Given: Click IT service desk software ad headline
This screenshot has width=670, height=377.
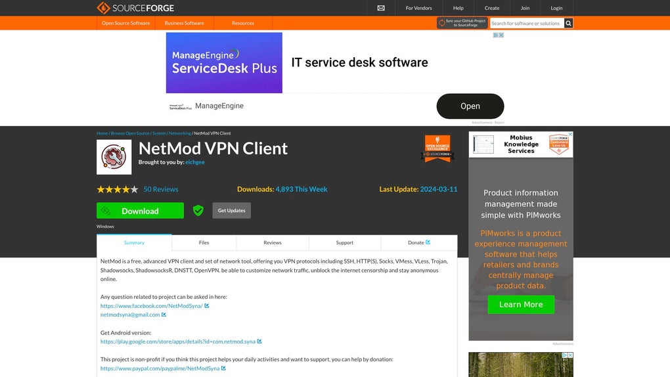Looking at the screenshot, I should pyautogui.click(x=359, y=62).
